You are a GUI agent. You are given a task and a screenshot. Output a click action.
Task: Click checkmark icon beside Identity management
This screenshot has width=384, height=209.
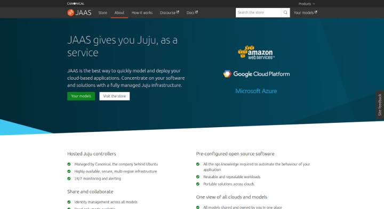pyautogui.click(x=69, y=202)
